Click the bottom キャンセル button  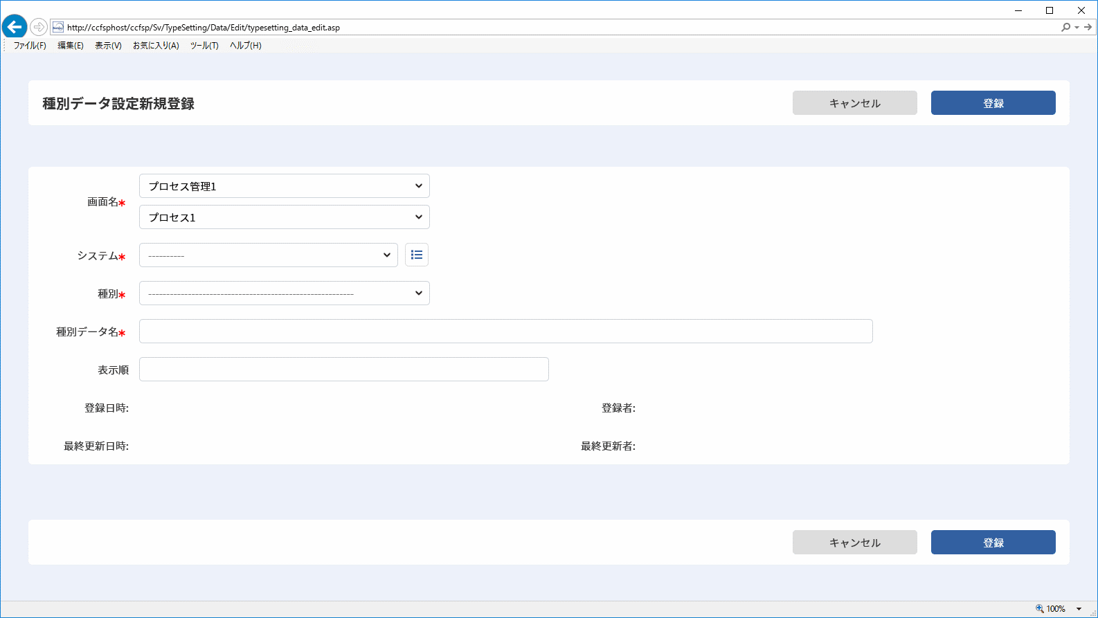tap(855, 542)
